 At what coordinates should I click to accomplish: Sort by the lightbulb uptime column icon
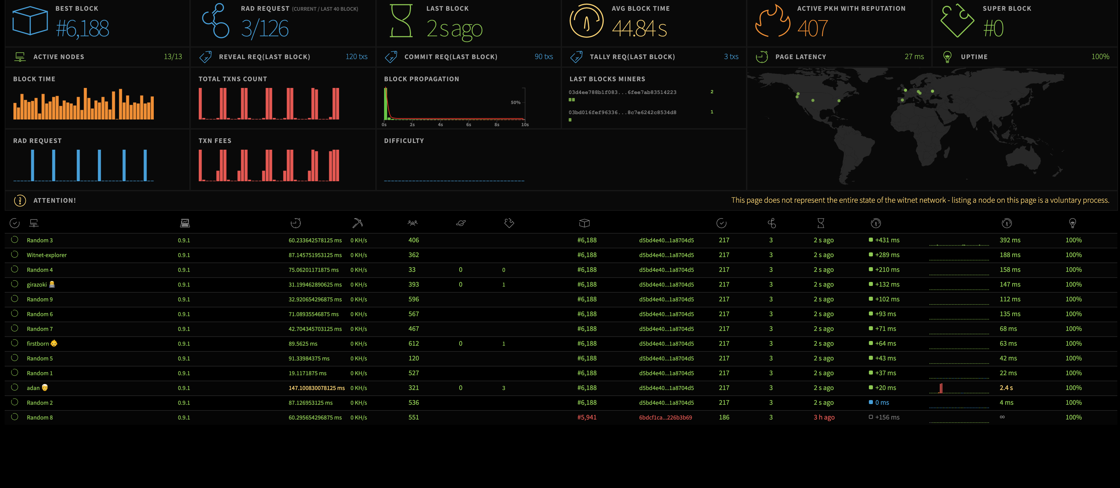coord(1073,223)
